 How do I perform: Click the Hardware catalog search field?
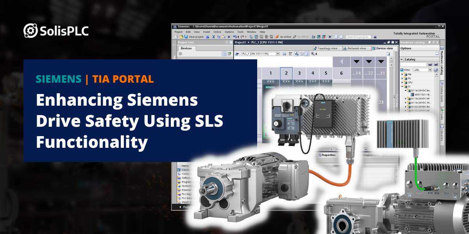click(x=414, y=64)
